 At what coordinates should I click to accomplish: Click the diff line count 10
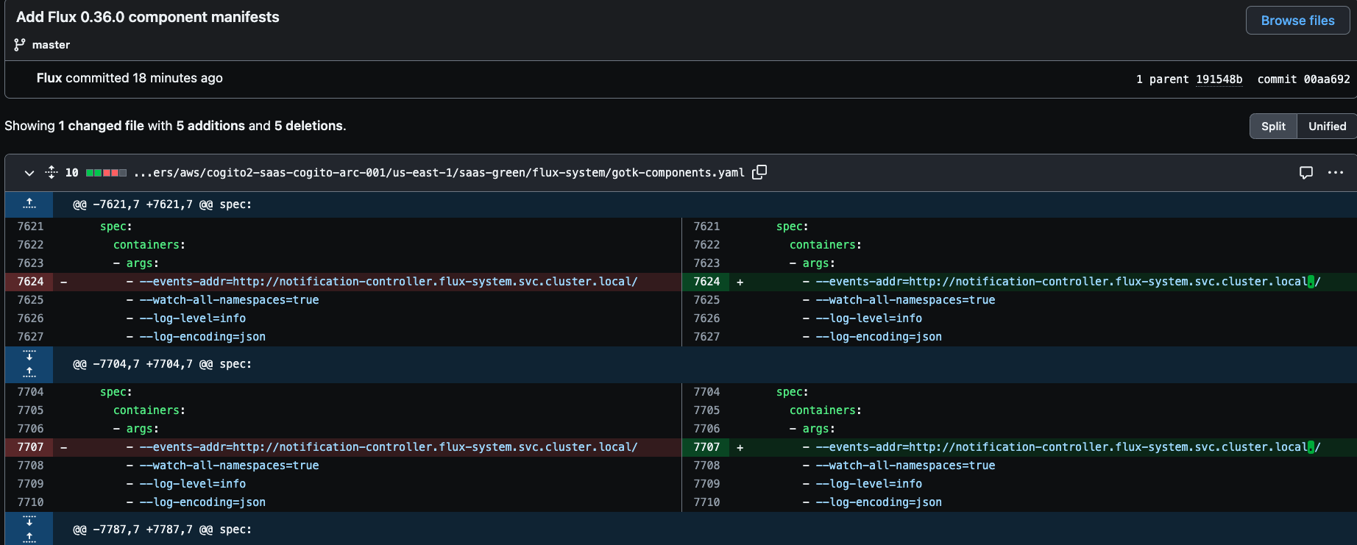[x=72, y=173]
